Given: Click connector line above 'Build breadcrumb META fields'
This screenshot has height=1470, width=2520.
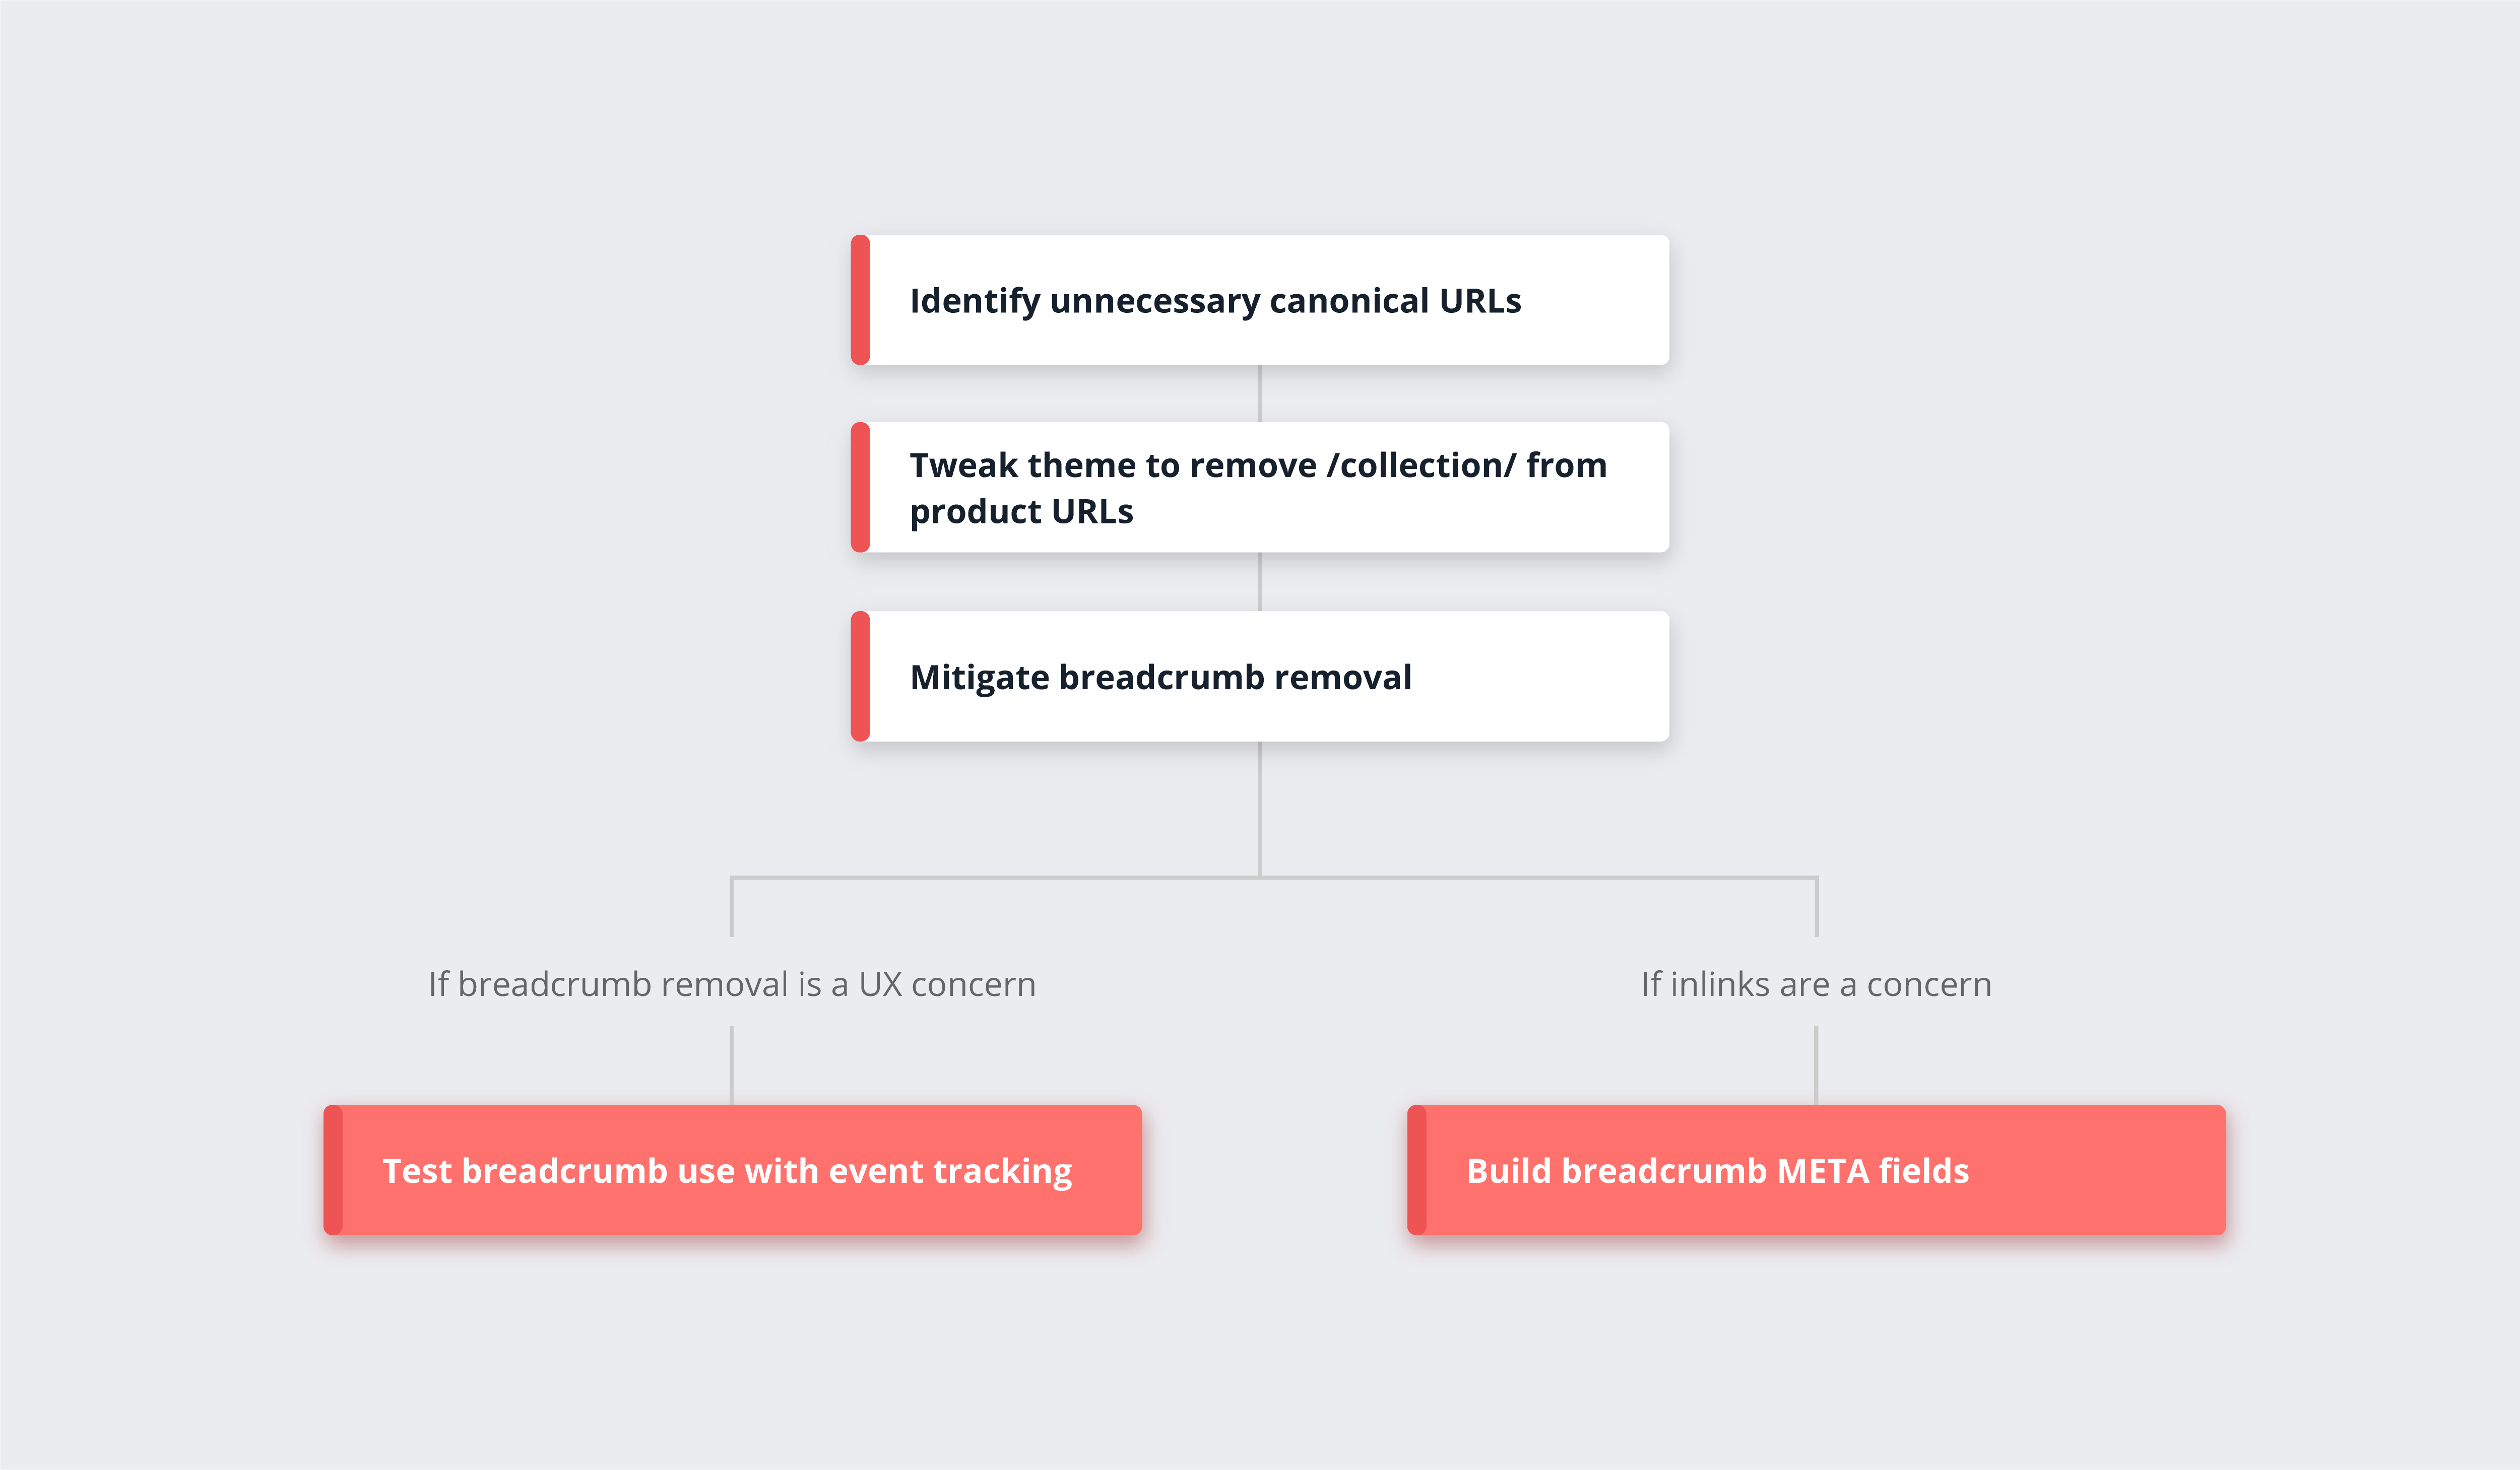Looking at the screenshot, I should coord(1816,1065).
